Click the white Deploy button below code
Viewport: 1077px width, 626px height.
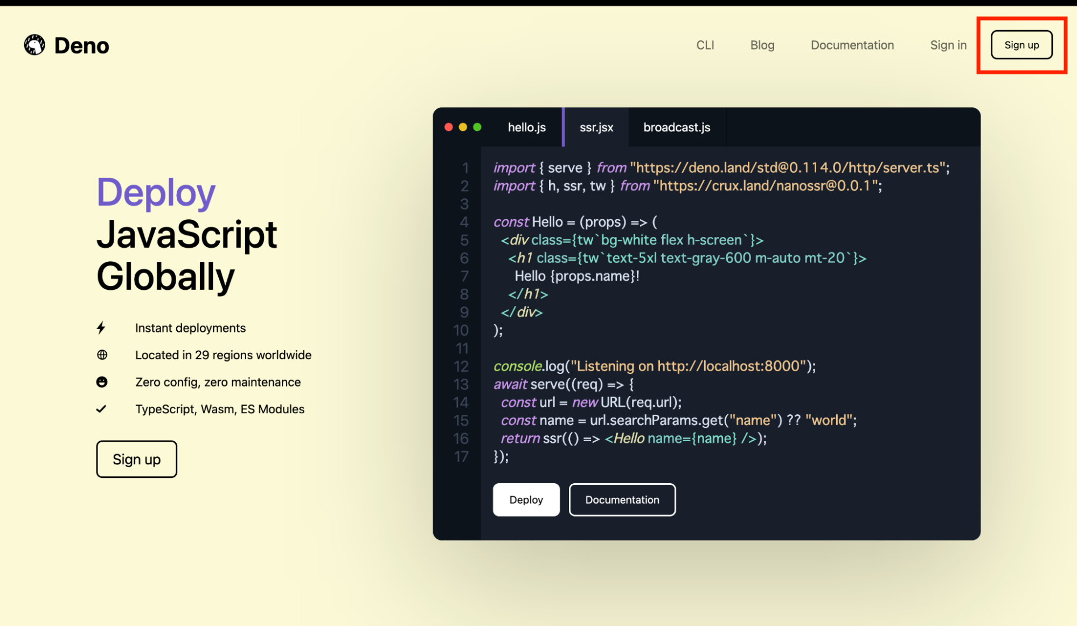coord(526,500)
